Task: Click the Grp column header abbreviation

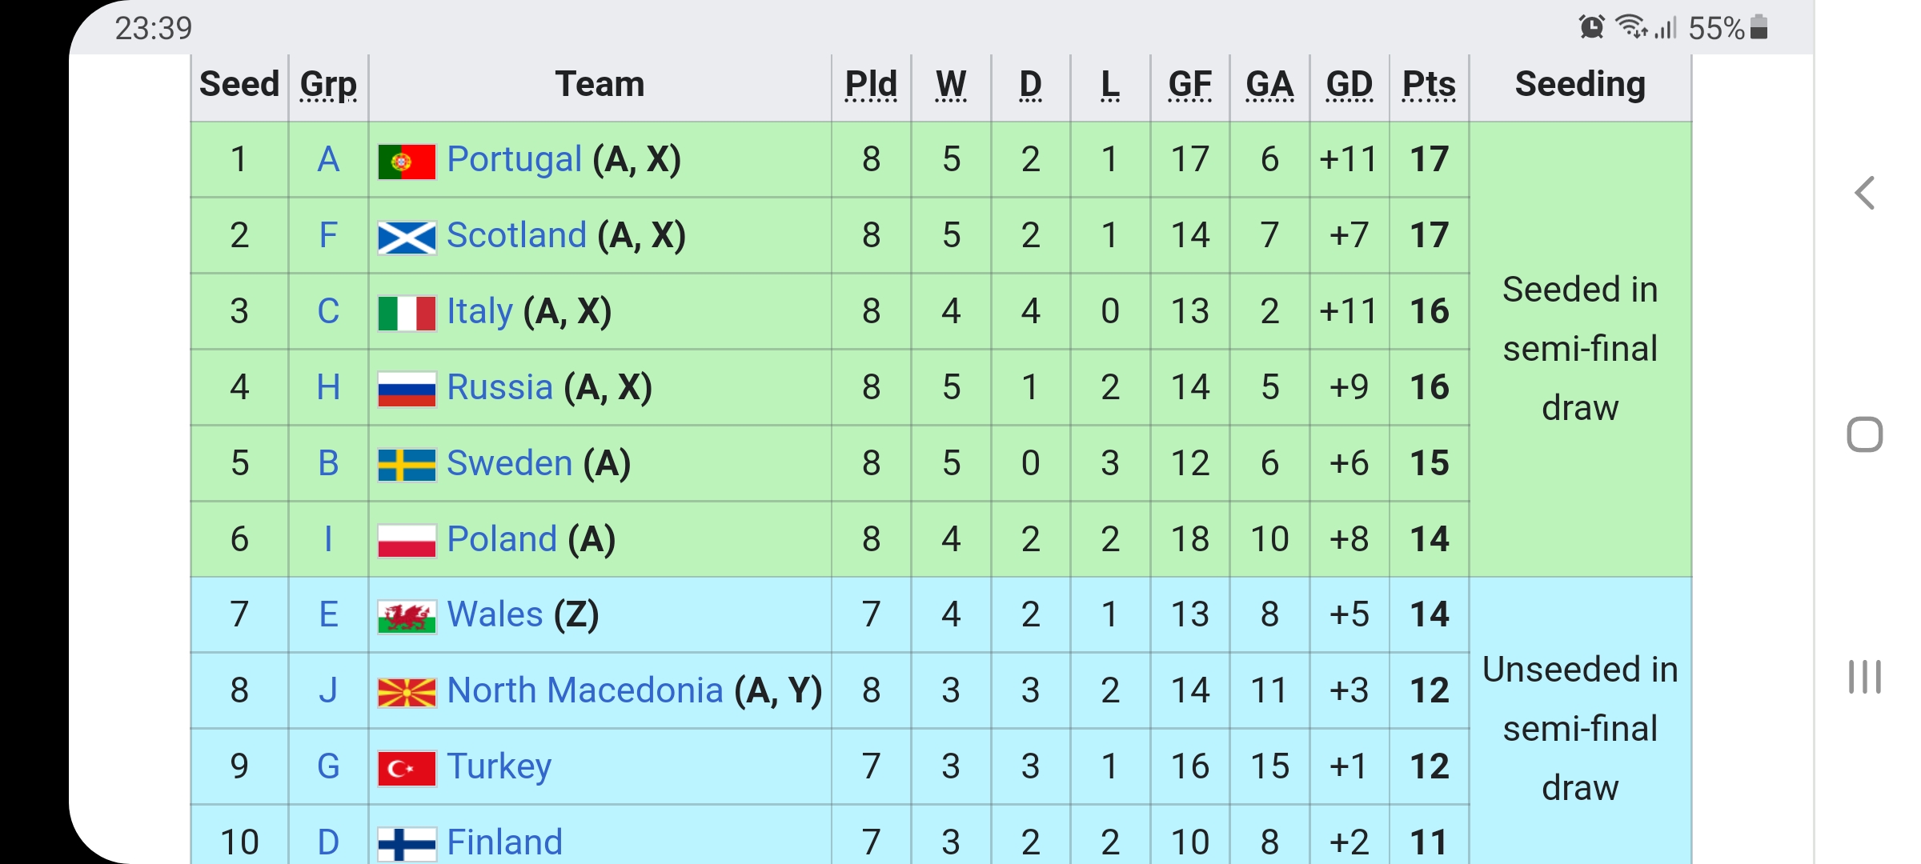Action: pyautogui.click(x=328, y=86)
